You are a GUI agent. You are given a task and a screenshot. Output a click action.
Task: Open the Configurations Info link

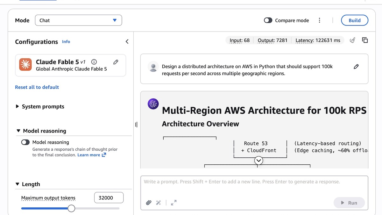click(66, 42)
